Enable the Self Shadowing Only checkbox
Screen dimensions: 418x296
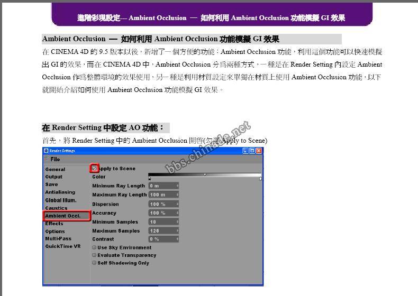94,263
